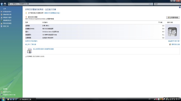Open view and print details link
This screenshot has height=101, width=181.
click(31, 41)
